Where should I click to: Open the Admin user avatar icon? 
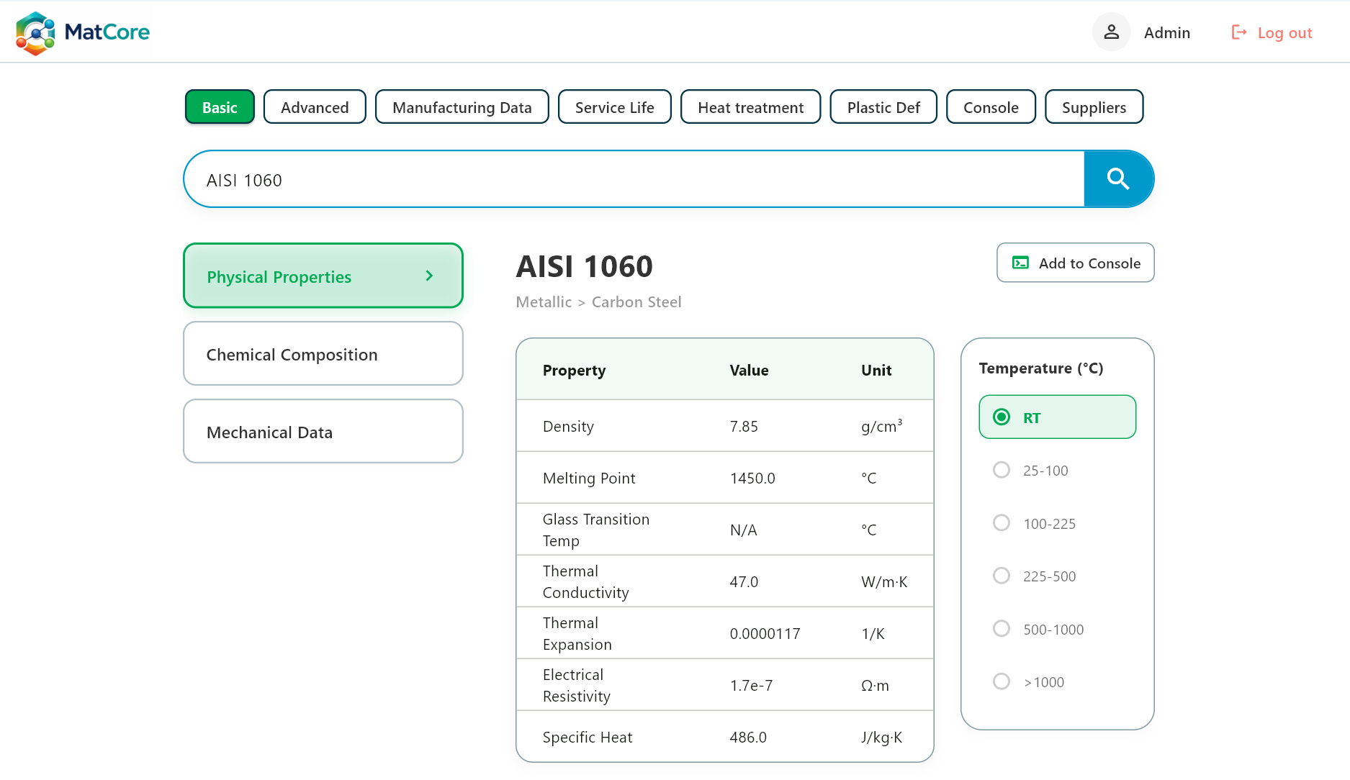(1112, 32)
